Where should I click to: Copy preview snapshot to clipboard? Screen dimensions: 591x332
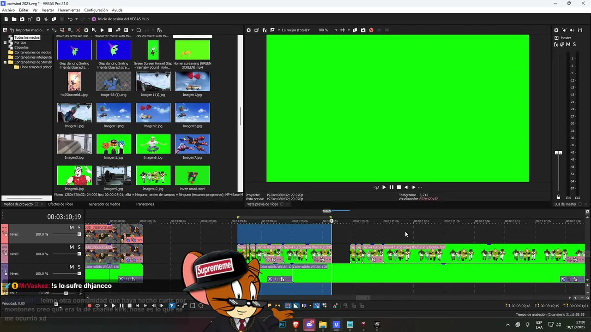tap(355, 30)
